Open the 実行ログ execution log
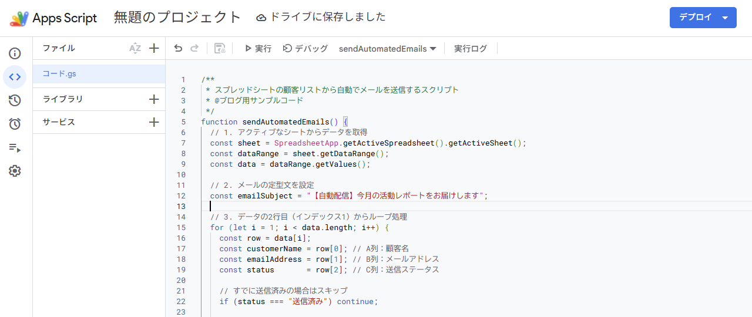Image resolution: width=752 pixels, height=317 pixels. point(471,49)
